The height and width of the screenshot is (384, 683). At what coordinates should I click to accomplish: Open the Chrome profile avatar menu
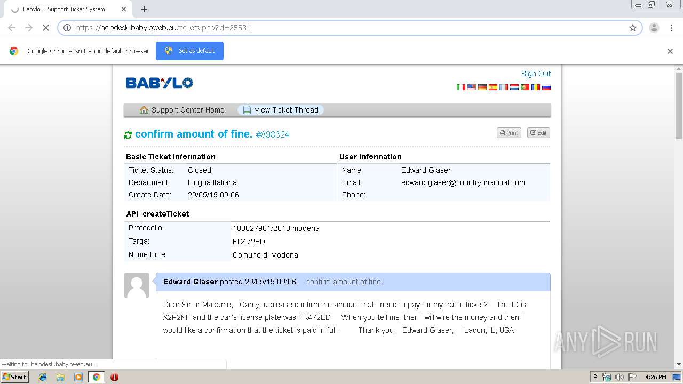(x=654, y=28)
